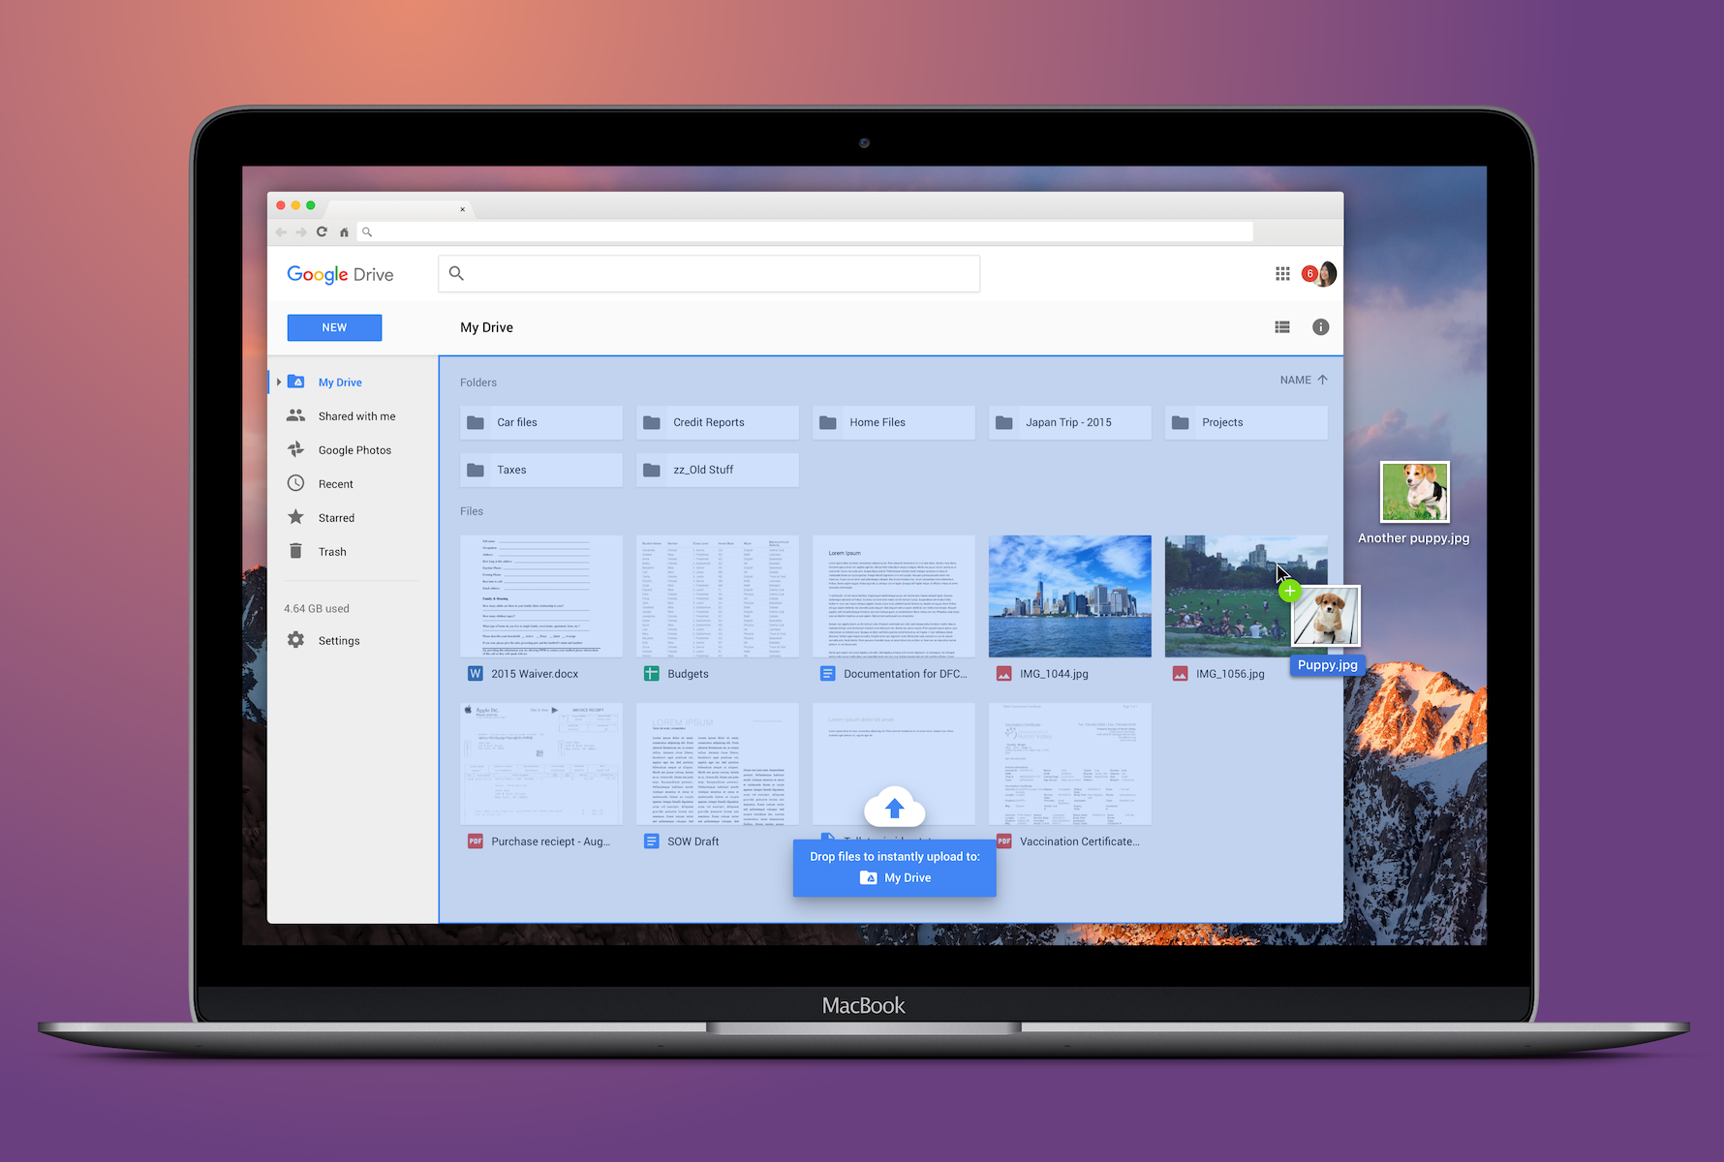Viewport: 1724px width, 1162px height.
Task: Open the Google apps grid
Action: (x=1282, y=274)
